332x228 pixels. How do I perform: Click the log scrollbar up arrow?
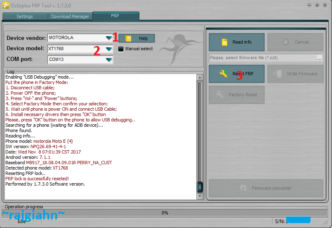(x=200, y=77)
